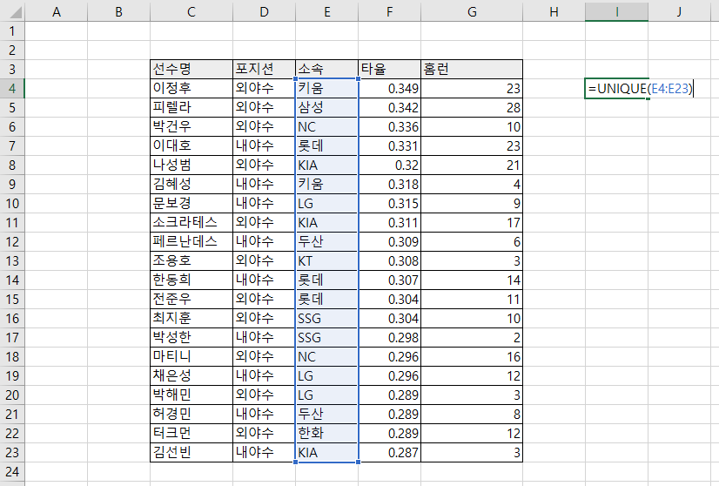Image resolution: width=719 pixels, height=486 pixels.
Task: Select the cell containing 페르난데스
Action: tap(192, 242)
